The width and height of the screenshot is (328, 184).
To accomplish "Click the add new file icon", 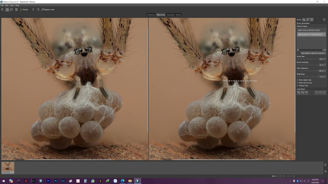I will click(2, 9).
